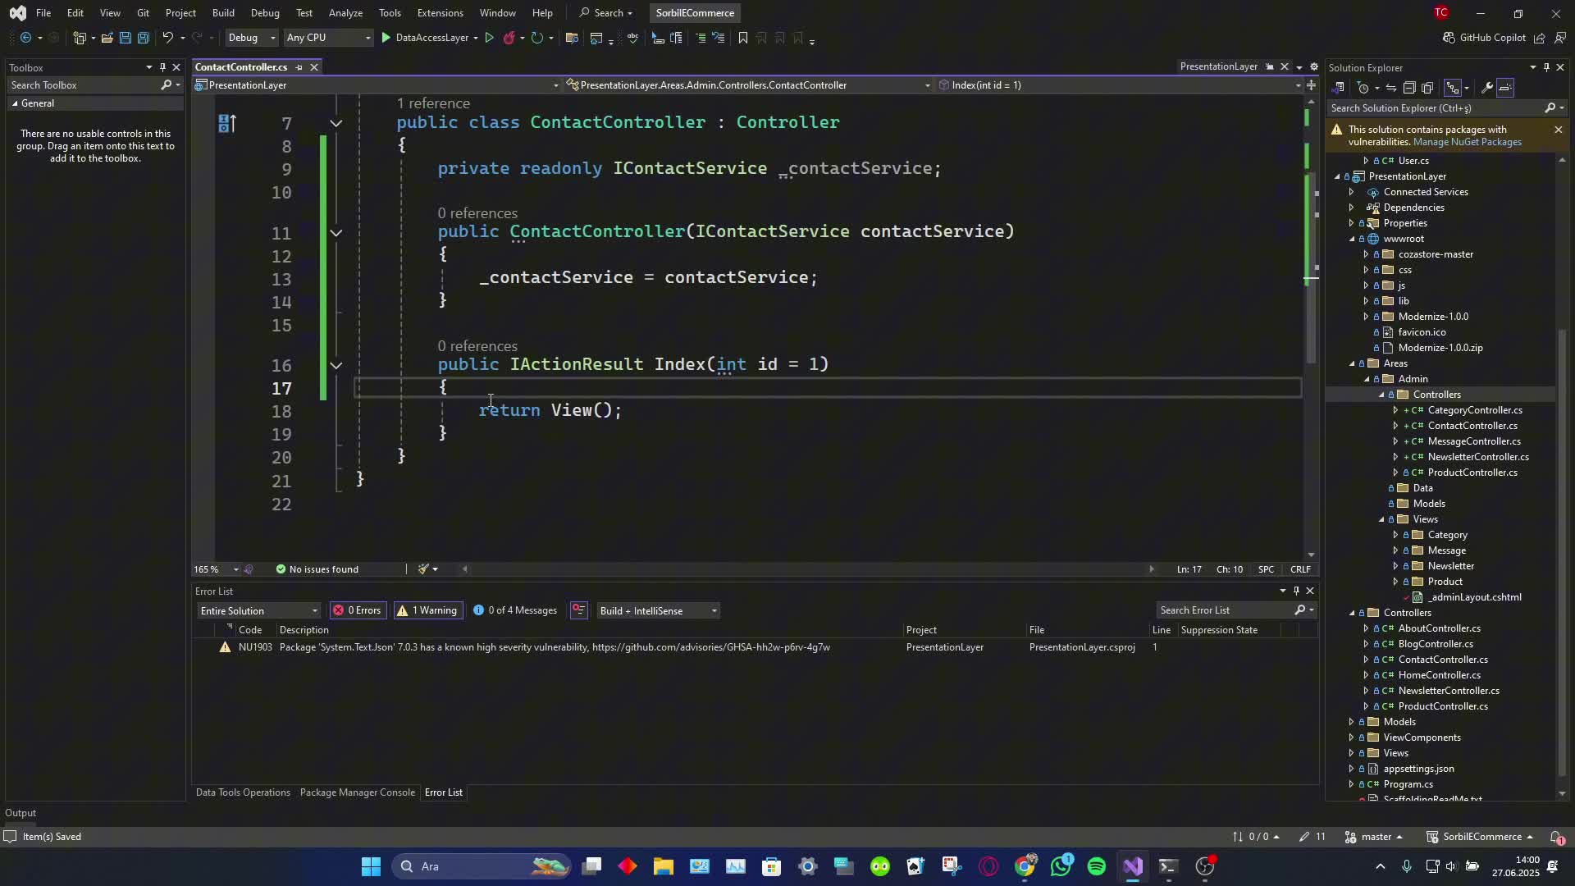Open the 165 % zoom dropdown
Screen dimensions: 1575x886
coord(217,569)
